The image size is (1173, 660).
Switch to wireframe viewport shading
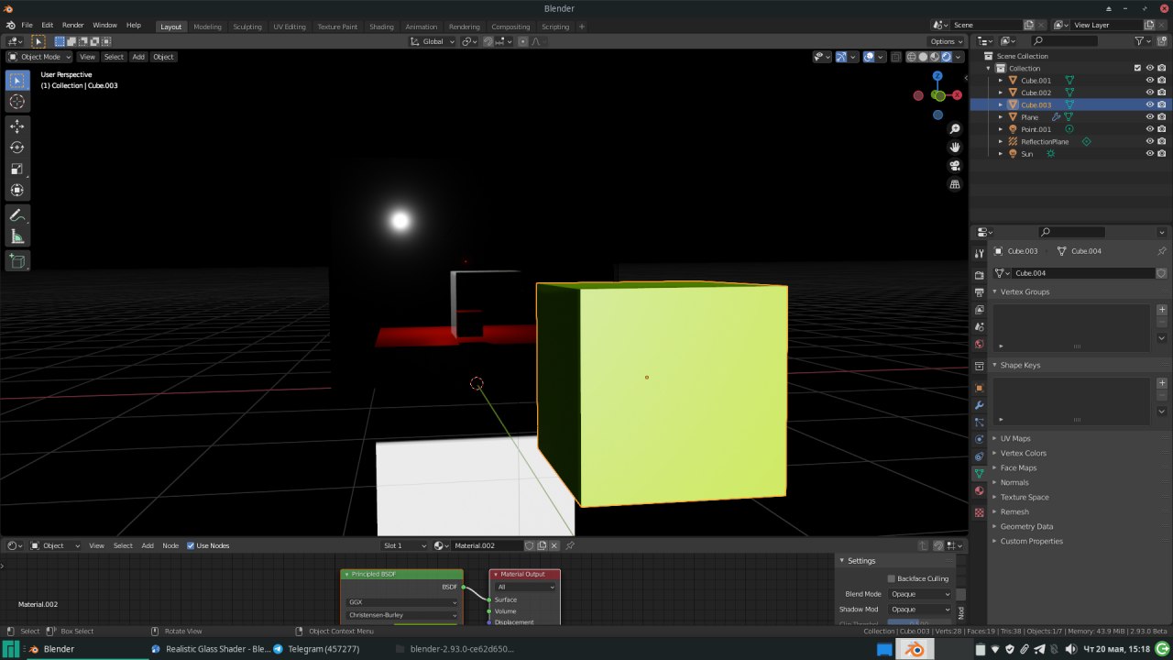click(x=912, y=57)
